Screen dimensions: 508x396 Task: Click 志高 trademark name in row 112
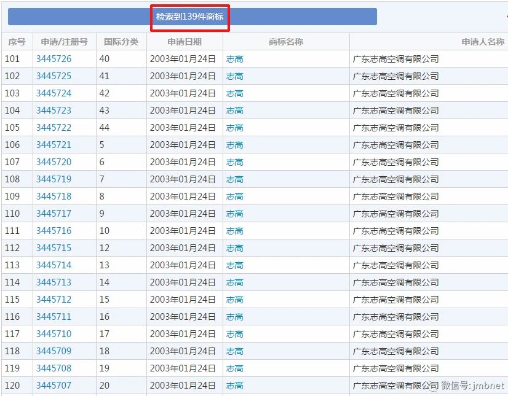234,248
